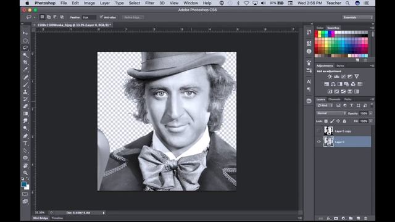395x222 pixels.
Task: Switch to the Channels tab
Action: 335,99
